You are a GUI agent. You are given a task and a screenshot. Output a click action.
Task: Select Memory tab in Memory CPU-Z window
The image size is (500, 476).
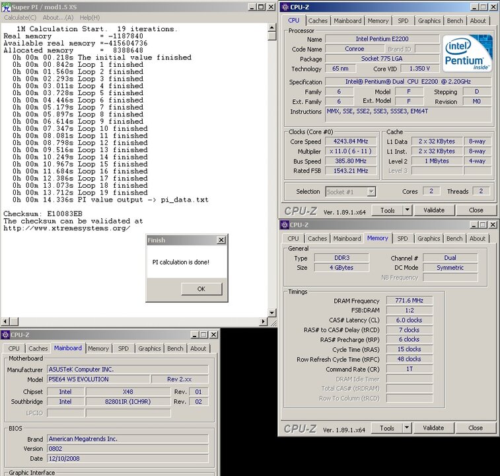coord(378,238)
